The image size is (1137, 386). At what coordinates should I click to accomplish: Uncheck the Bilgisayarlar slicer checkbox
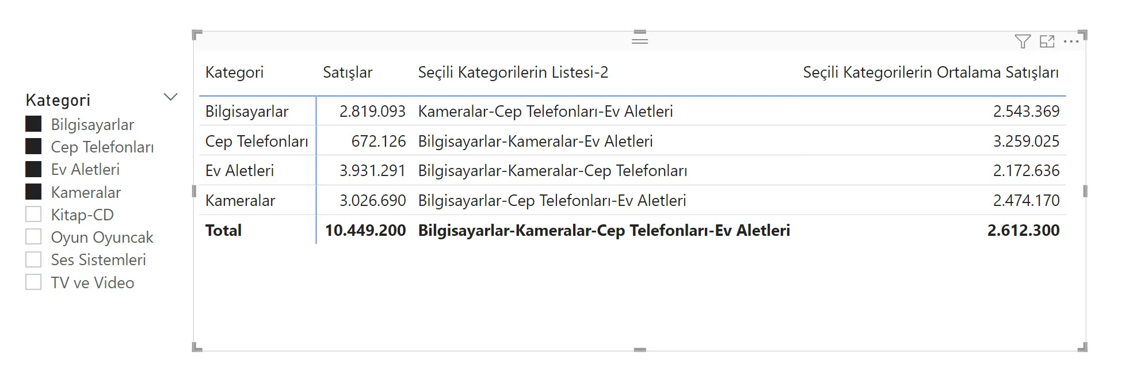coord(33,124)
